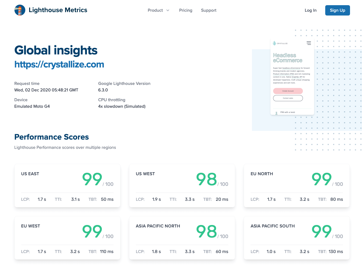The height and width of the screenshot is (265, 362).
Task: Click the EU NORTH score 99
Action: click(322, 179)
